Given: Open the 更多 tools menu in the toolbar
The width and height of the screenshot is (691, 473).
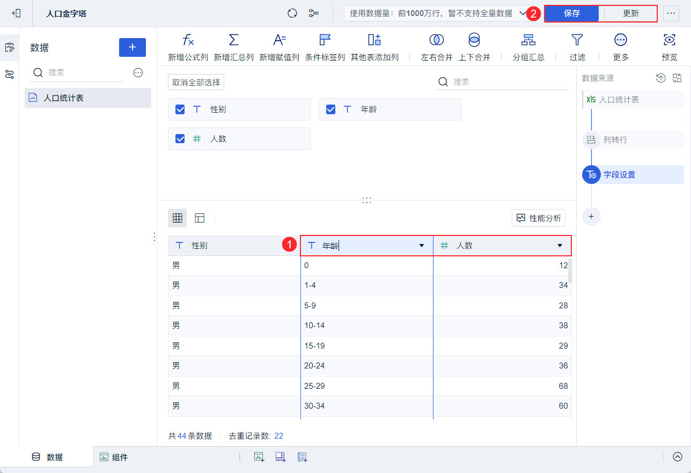Looking at the screenshot, I should [621, 47].
